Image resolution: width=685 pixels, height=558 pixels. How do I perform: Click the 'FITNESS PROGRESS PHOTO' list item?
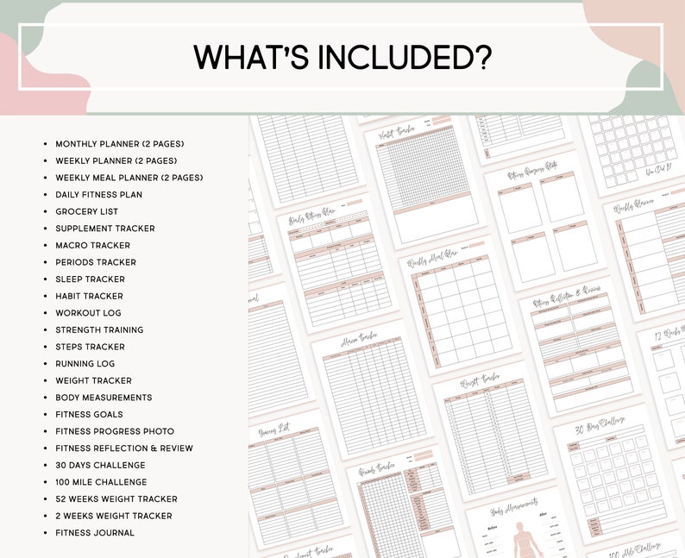click(x=115, y=431)
